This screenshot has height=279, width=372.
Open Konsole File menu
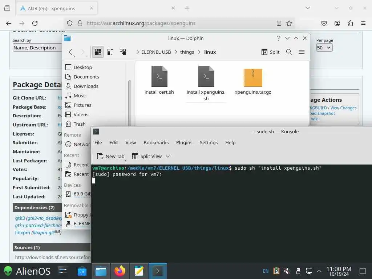[98, 142]
